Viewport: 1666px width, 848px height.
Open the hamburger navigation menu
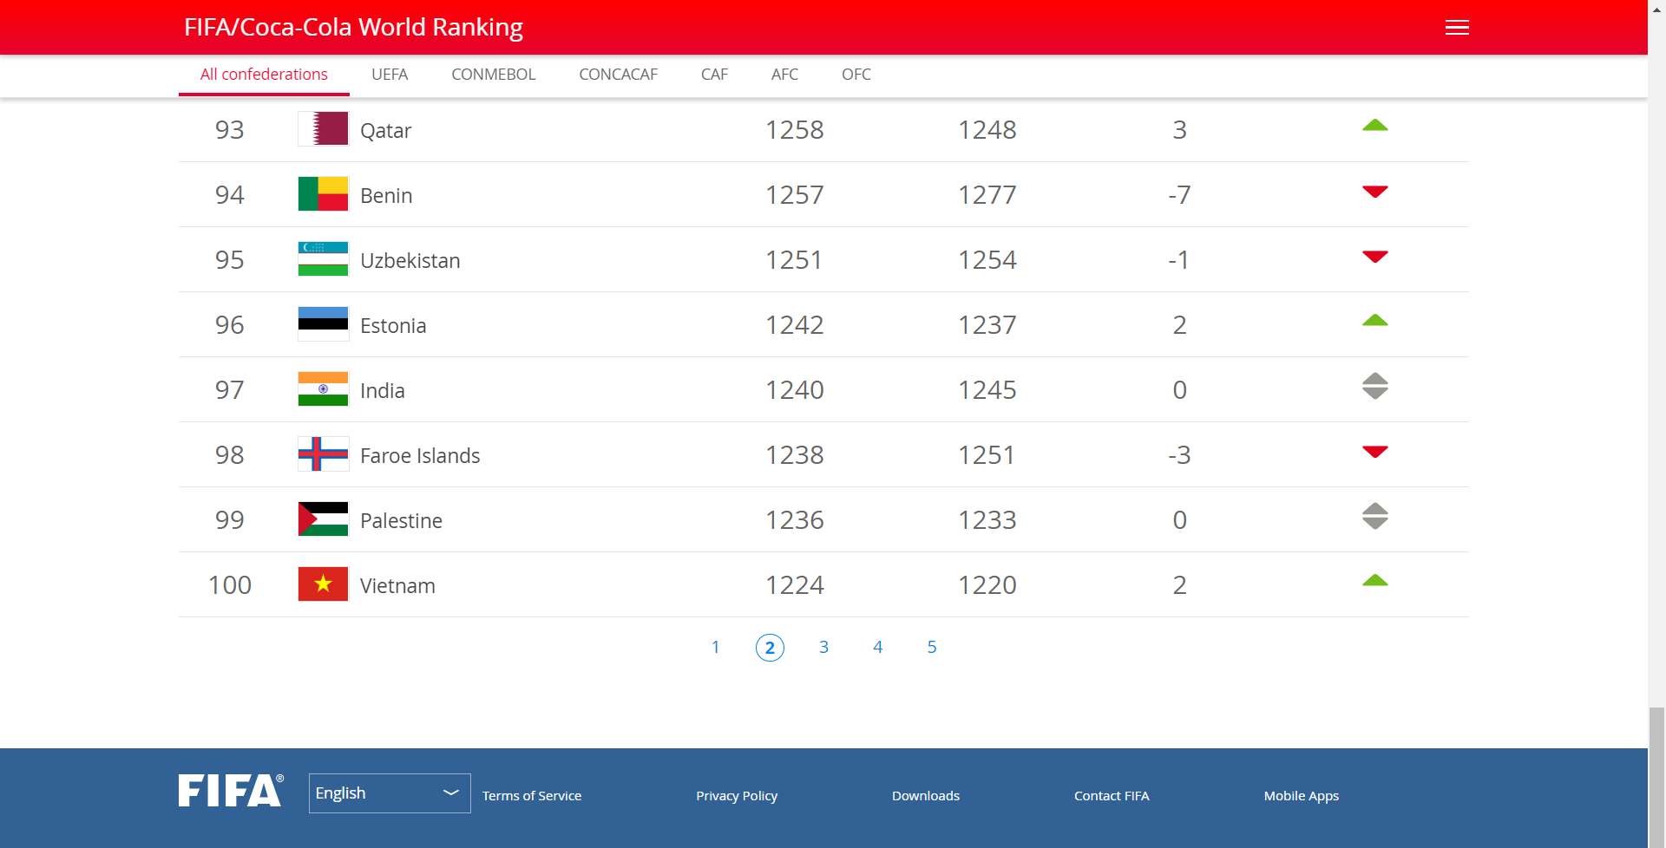tap(1456, 27)
